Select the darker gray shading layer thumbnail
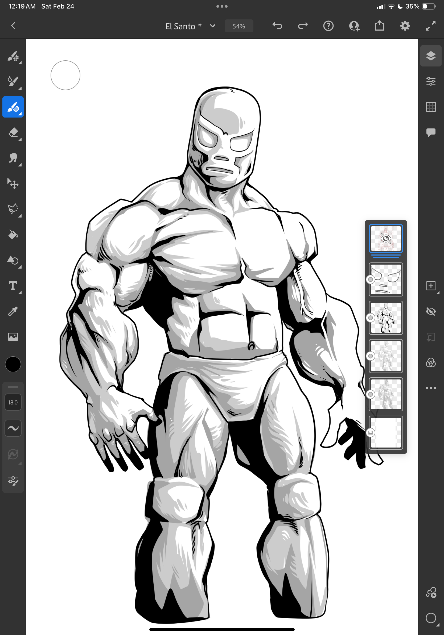The image size is (444, 635). click(x=386, y=394)
